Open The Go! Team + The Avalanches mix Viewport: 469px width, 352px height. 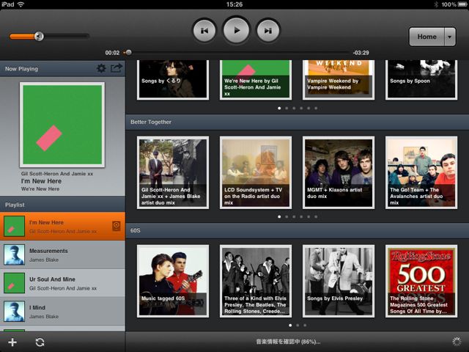[x=421, y=173]
